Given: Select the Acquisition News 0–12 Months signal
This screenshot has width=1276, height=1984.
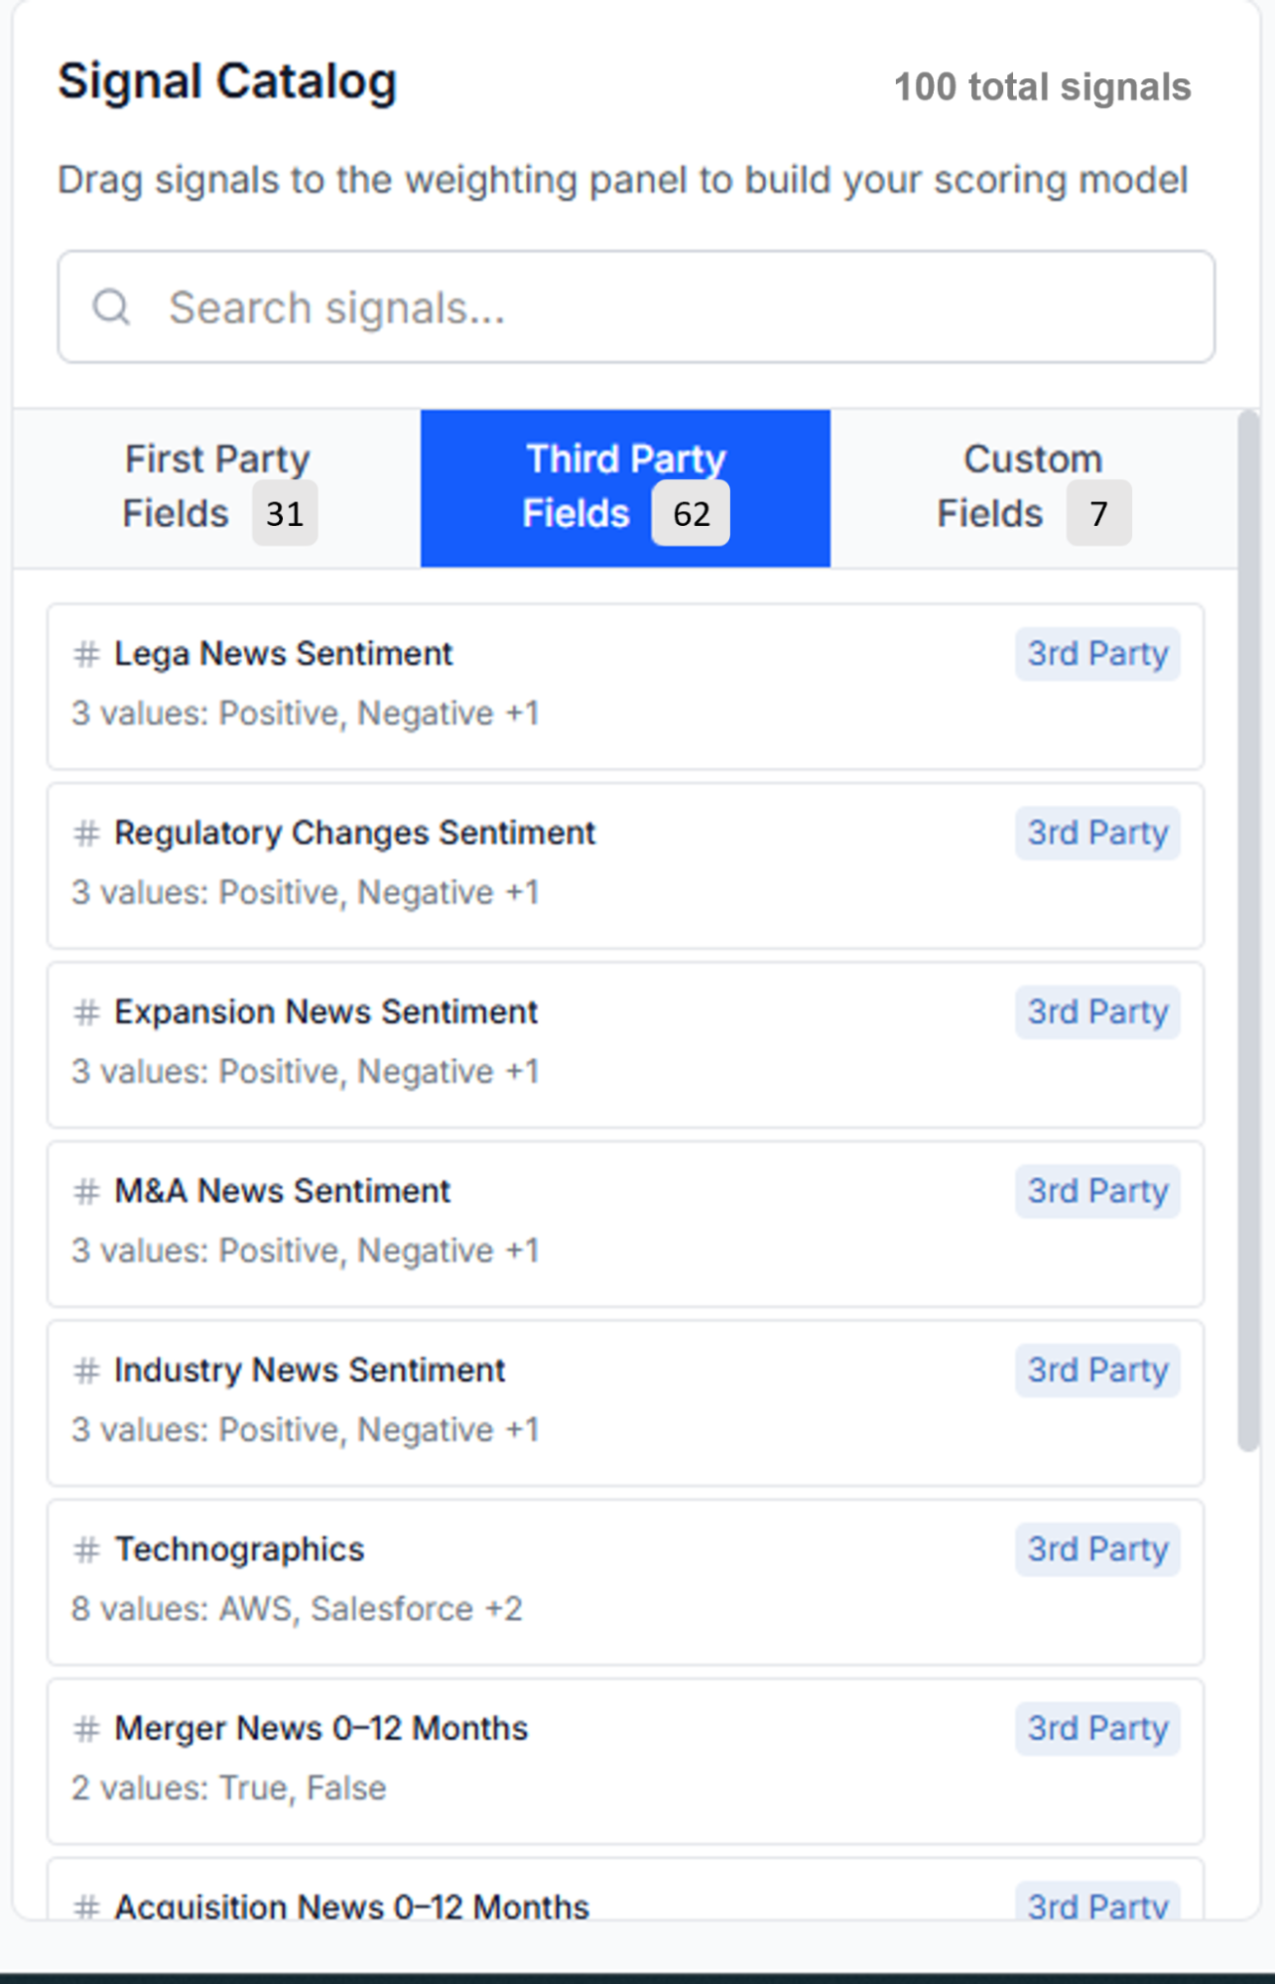Looking at the screenshot, I should 626,1890.
